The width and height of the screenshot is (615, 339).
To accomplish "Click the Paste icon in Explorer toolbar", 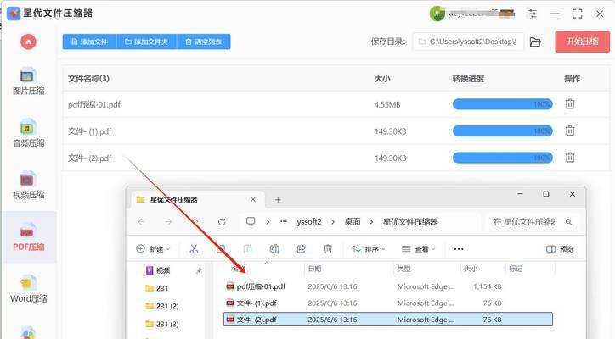I will (x=247, y=249).
